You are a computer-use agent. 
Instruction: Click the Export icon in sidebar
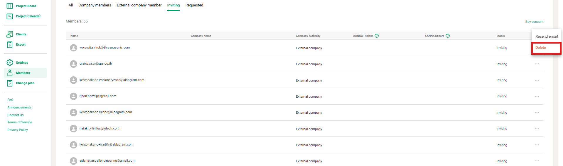tap(10, 45)
